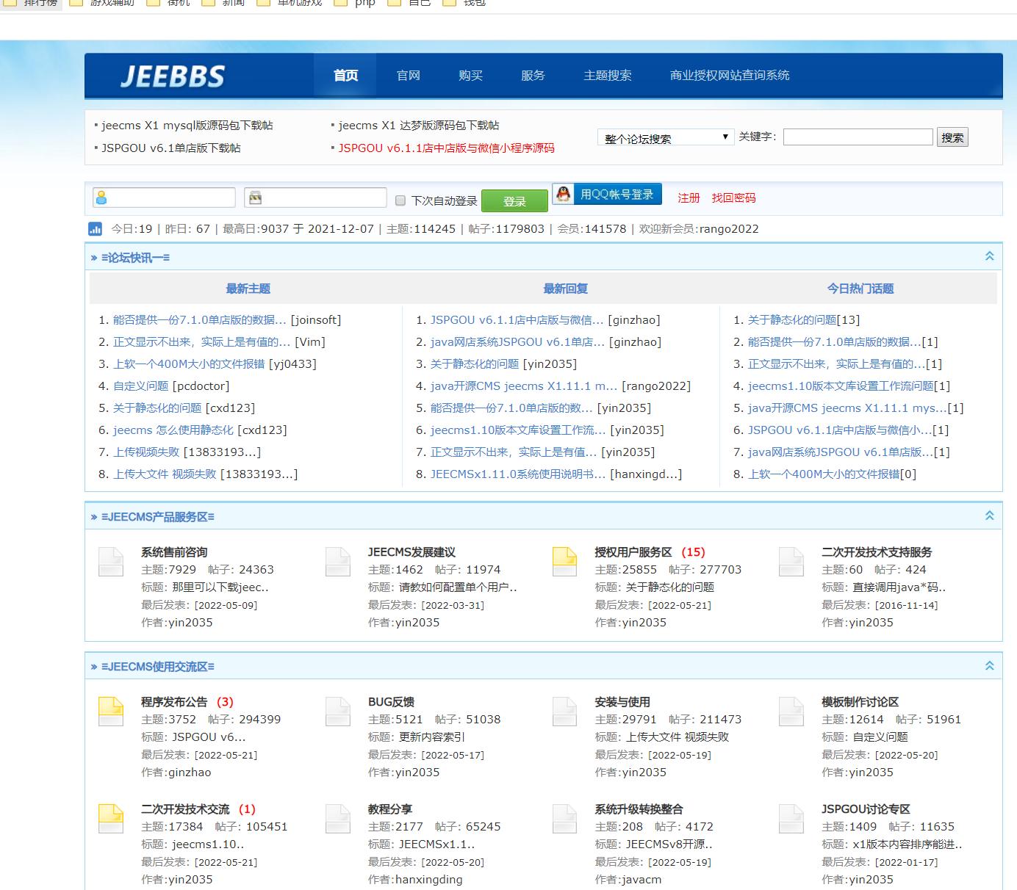
Task: Click arrow icon beside JEECMS使用交流区 header
Action: point(94,667)
